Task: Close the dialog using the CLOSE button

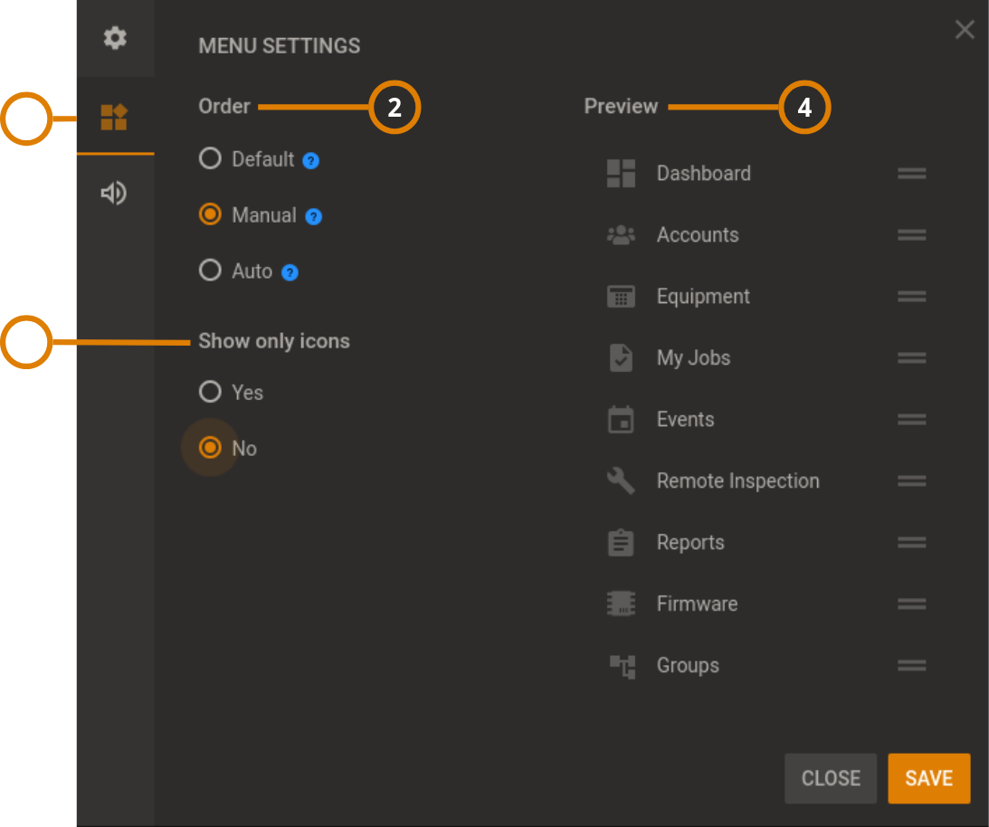Action: pos(830,778)
